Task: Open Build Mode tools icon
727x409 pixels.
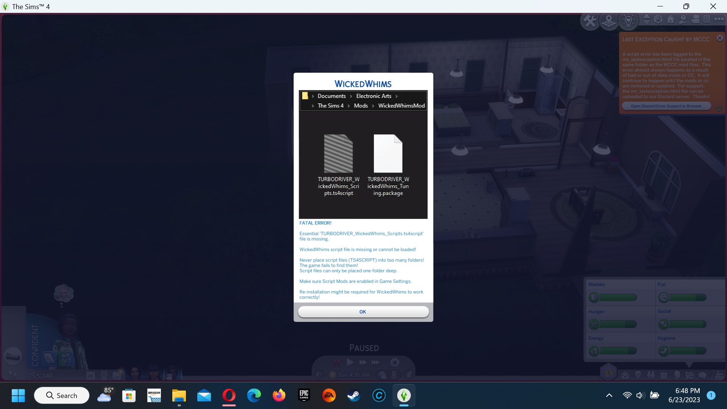Action: [590, 21]
